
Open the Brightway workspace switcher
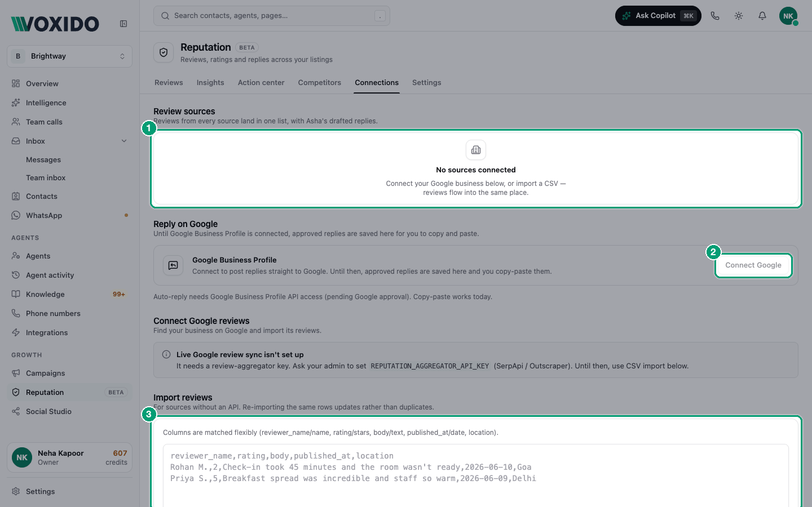(70, 56)
